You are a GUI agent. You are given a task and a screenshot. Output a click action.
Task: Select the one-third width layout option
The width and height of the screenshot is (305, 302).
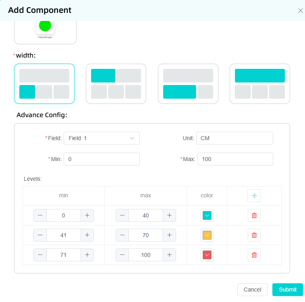click(x=44, y=84)
